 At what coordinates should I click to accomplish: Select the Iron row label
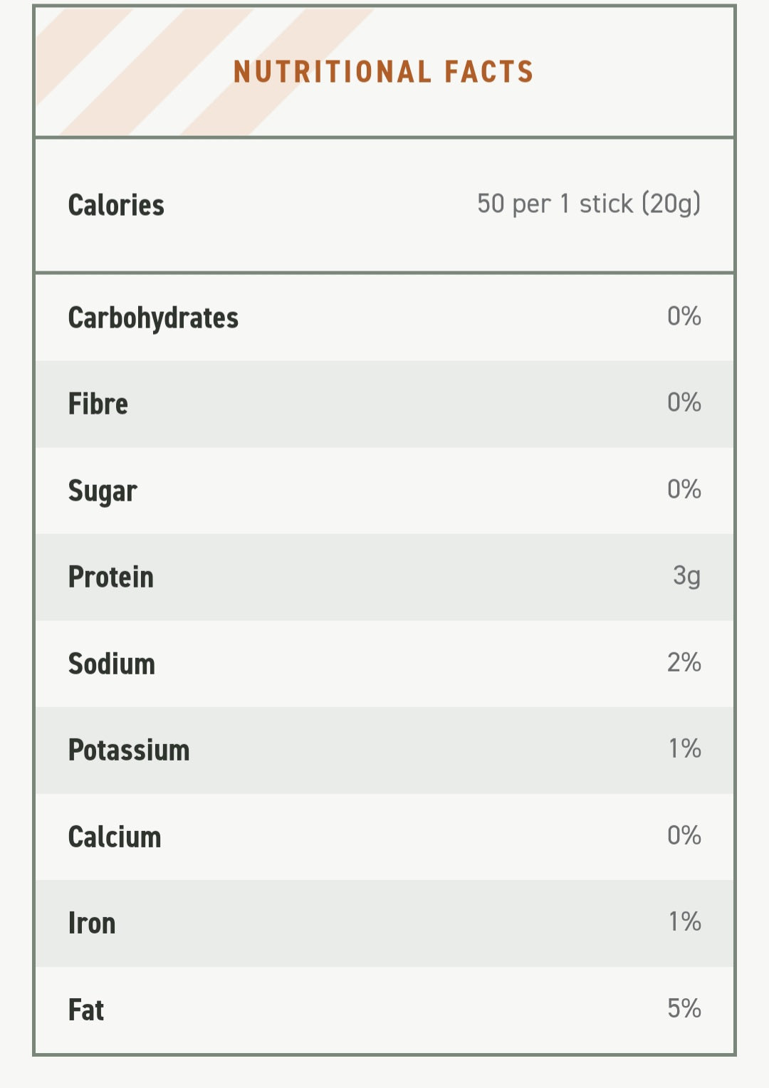click(x=92, y=923)
